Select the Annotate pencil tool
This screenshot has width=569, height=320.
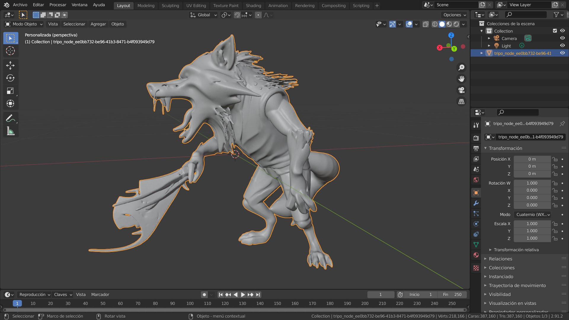[10, 118]
